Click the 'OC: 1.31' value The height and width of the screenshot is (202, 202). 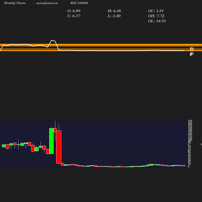pos(156,11)
